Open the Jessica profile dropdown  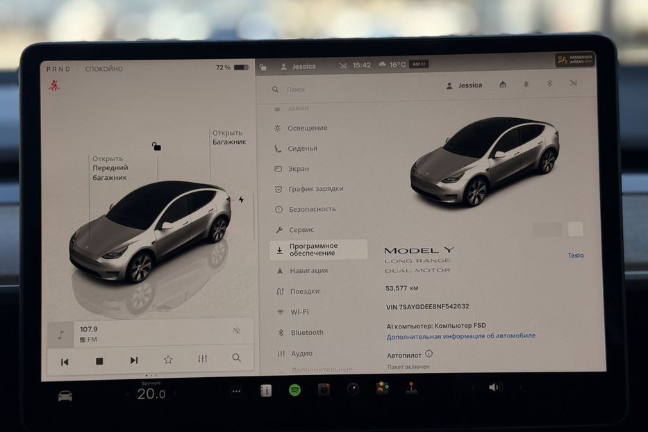coord(463,85)
